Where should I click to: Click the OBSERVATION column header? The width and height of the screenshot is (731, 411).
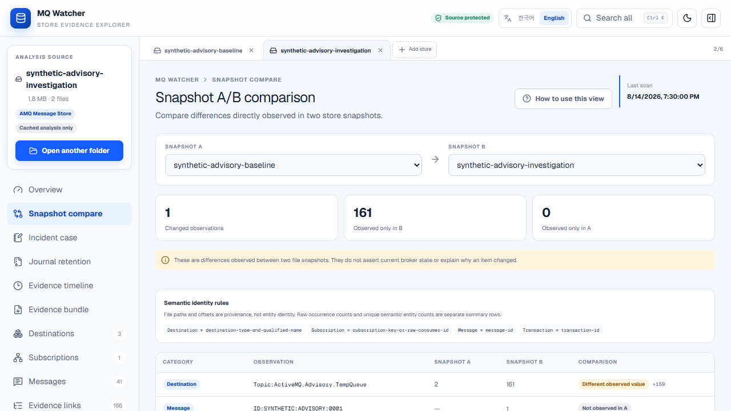(x=274, y=362)
